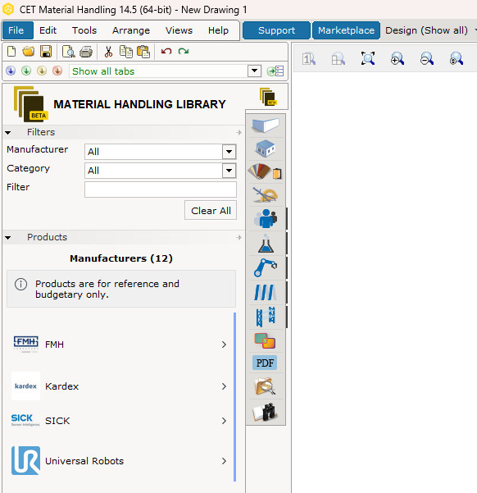The height and width of the screenshot is (493, 477).
Task: Open the Edit menu
Action: pos(48,30)
